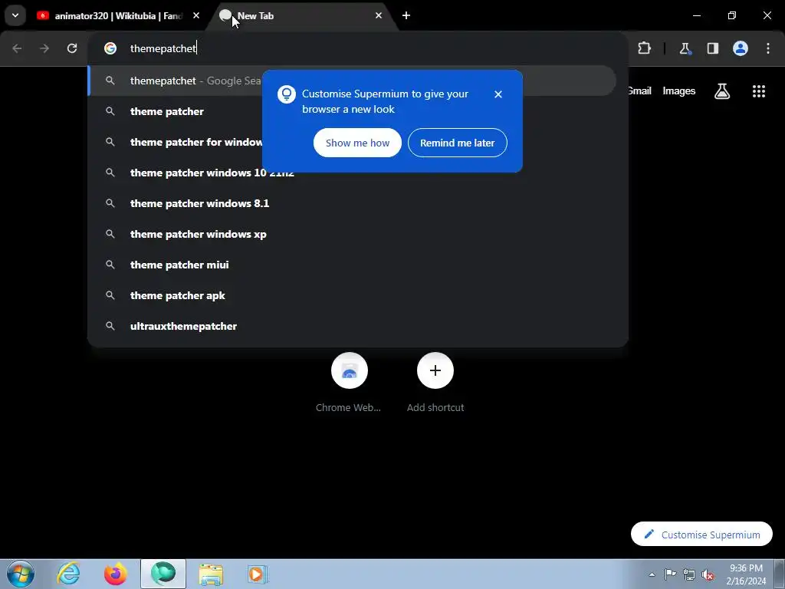The width and height of the screenshot is (785, 589).
Task: Click the Google icon in address bar
Action: pyautogui.click(x=110, y=48)
